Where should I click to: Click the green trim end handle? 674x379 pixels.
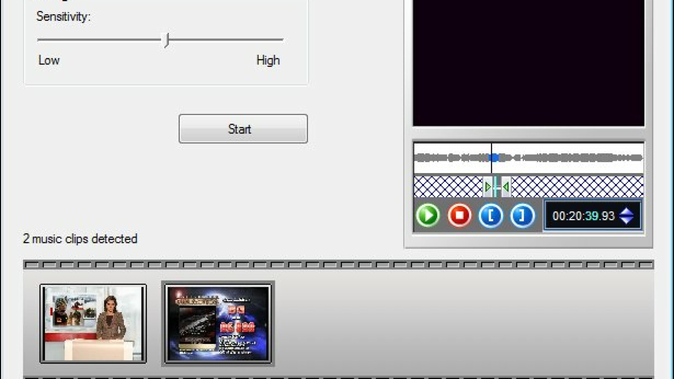click(x=506, y=187)
